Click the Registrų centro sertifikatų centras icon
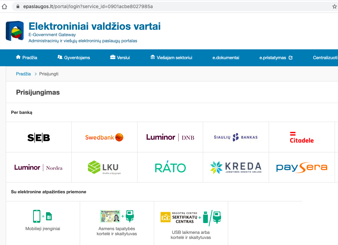 pyautogui.click(x=191, y=218)
